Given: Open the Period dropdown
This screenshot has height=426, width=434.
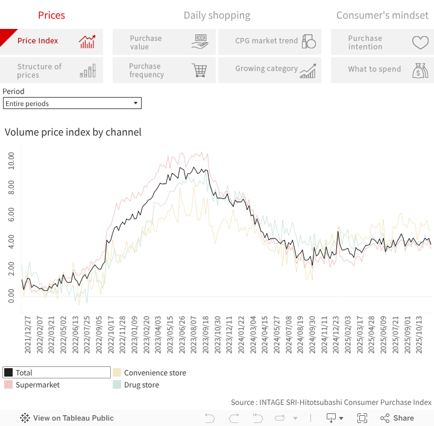Looking at the screenshot, I should (x=72, y=103).
